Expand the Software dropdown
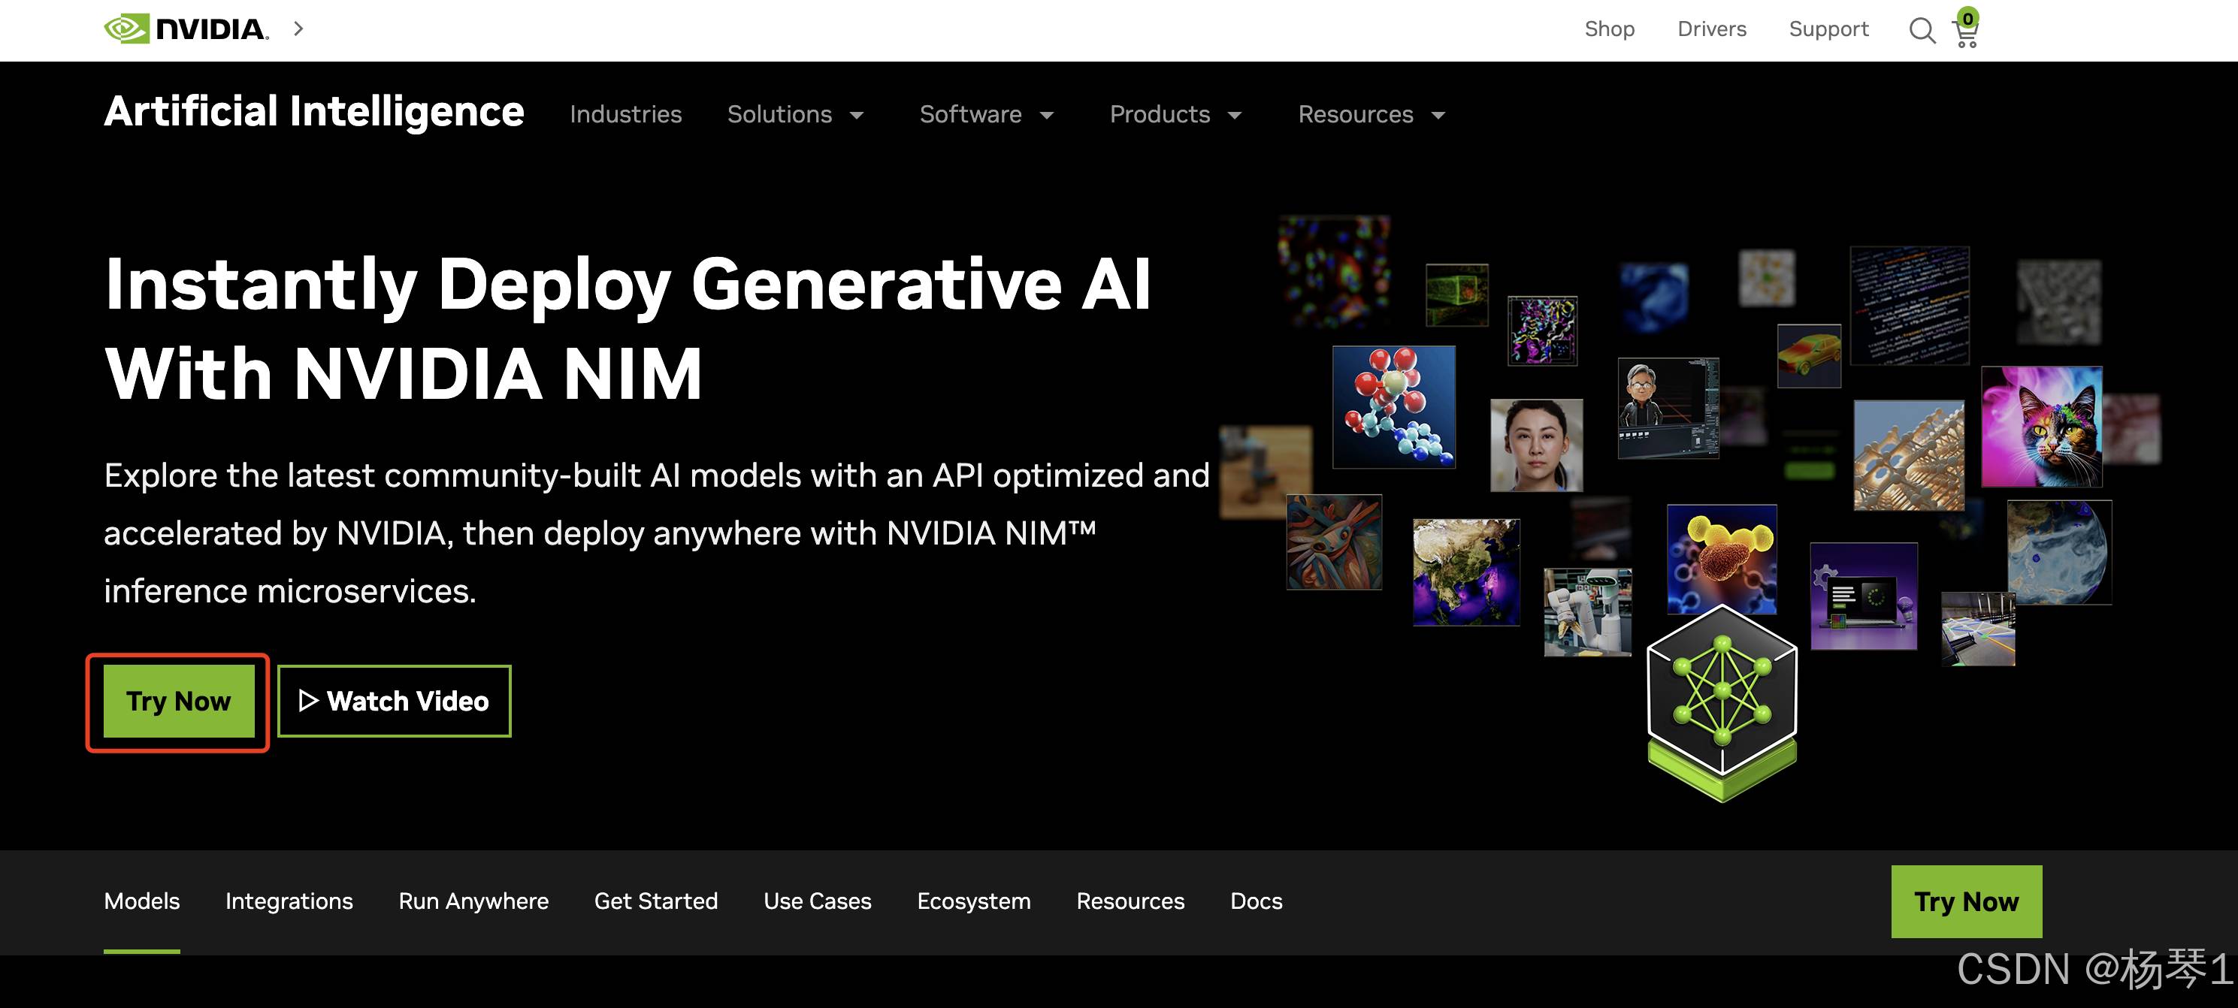This screenshot has width=2238, height=1008. coord(986,113)
